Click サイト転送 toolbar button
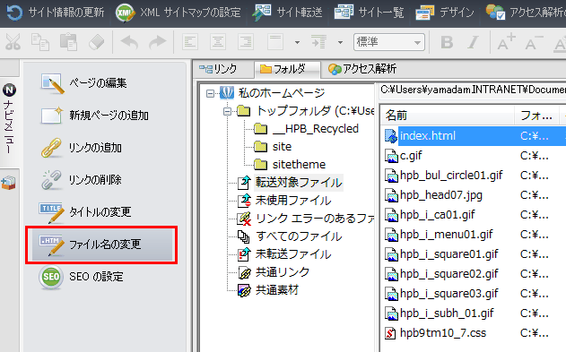 point(287,13)
